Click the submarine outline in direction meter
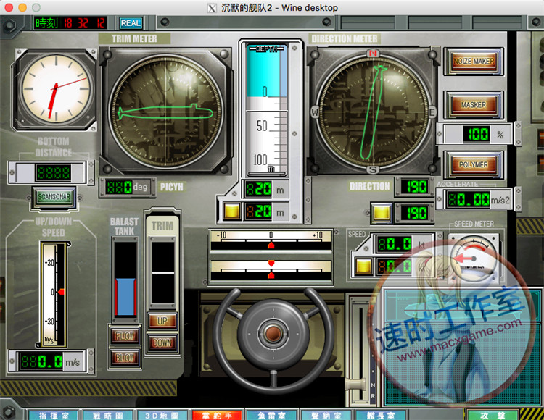This screenshot has height=420, width=544. 374,112
